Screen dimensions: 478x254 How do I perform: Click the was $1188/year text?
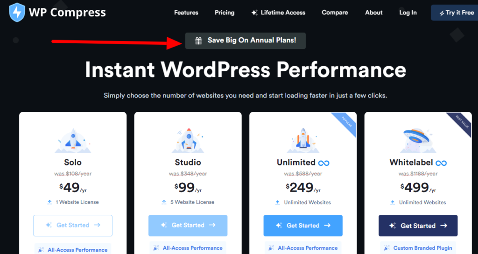418,174
